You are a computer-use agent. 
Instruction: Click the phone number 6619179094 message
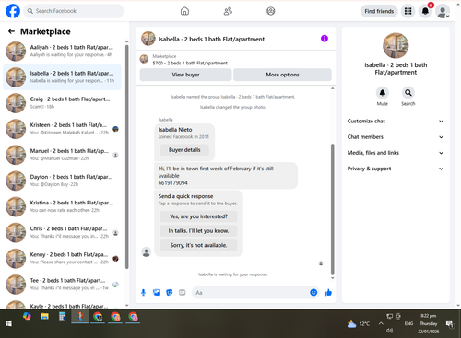coord(173,183)
